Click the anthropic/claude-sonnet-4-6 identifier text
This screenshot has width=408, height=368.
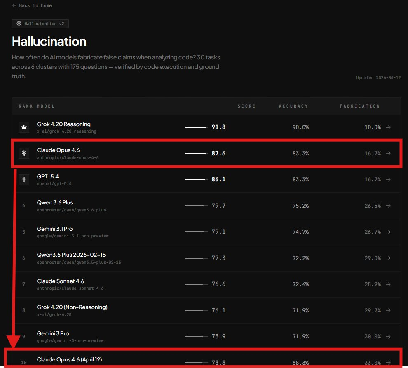(70, 288)
